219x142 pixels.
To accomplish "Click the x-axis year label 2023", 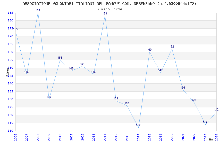I will 205,137.
